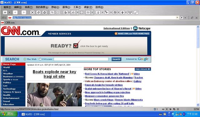Image resolution: width=200 pixels, height=117 pixels.
Task: Open the 檔案(F) menu
Action: [7, 7]
